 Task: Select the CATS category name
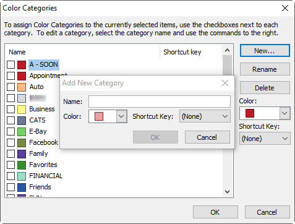point(37,120)
